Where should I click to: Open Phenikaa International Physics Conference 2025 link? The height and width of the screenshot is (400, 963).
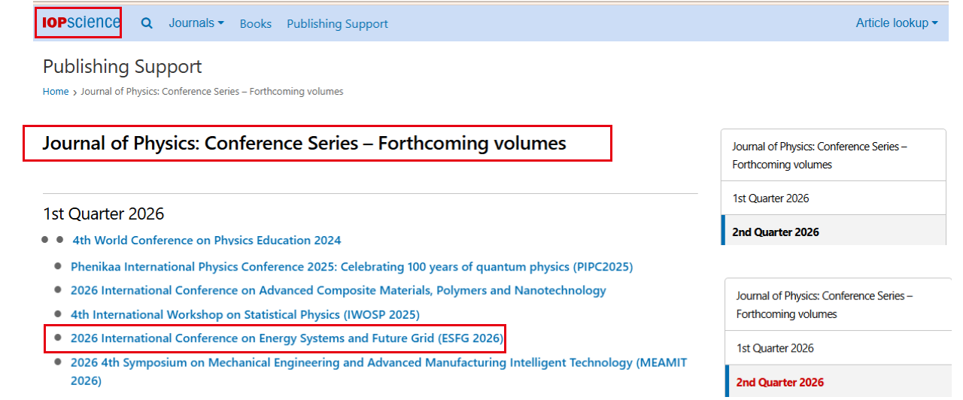click(351, 267)
